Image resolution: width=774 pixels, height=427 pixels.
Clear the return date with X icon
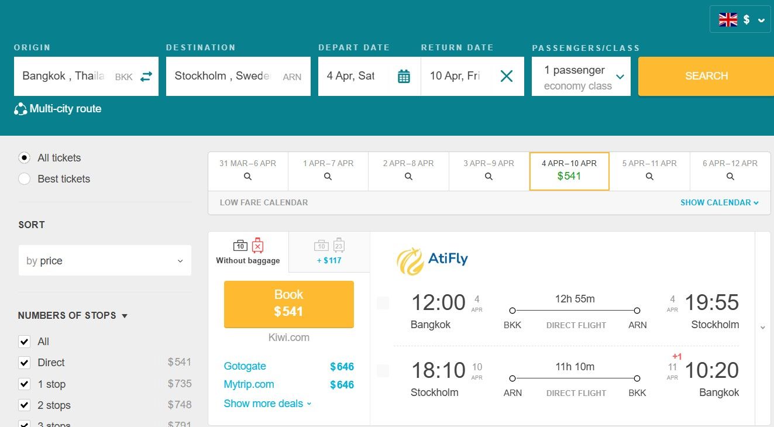point(507,76)
